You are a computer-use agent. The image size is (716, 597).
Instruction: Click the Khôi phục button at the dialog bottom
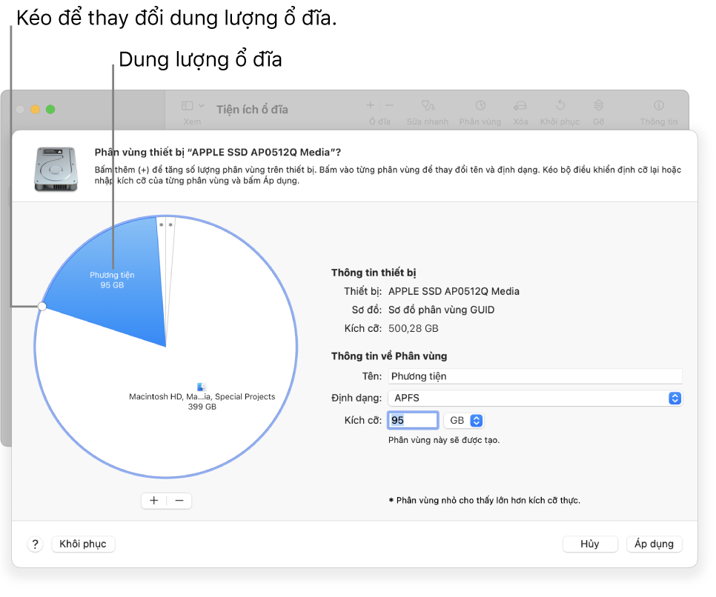[x=83, y=544]
